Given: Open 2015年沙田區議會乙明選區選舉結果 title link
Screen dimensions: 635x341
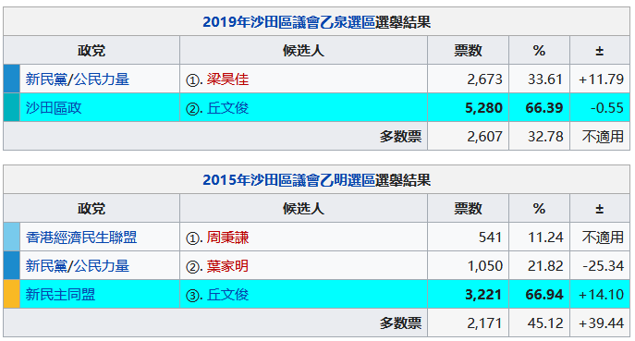Looking at the screenshot, I should [x=316, y=180].
